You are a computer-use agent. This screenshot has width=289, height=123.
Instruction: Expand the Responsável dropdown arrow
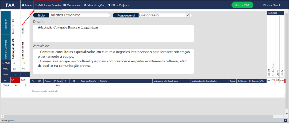point(188,15)
